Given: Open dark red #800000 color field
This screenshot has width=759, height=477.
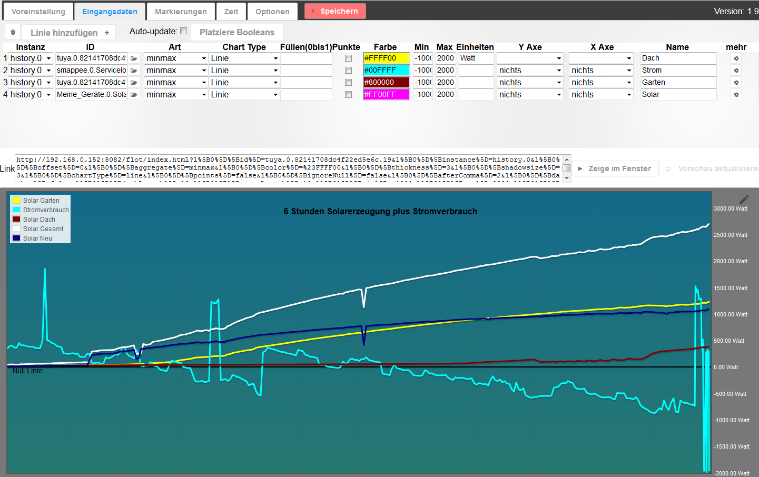Looking at the screenshot, I should (386, 83).
